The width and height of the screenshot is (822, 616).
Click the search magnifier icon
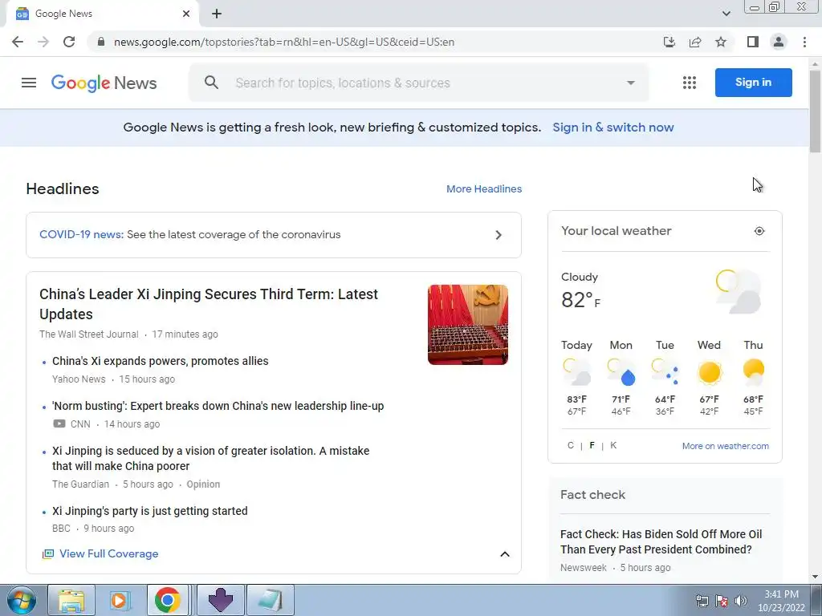click(x=211, y=83)
